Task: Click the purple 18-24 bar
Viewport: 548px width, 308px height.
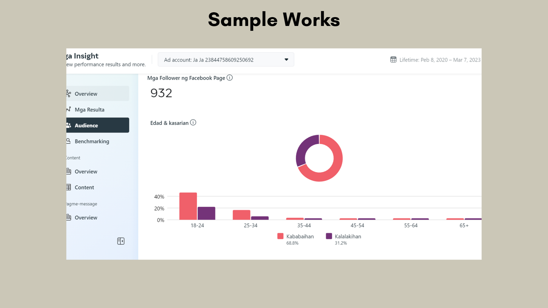Action: pyautogui.click(x=206, y=213)
